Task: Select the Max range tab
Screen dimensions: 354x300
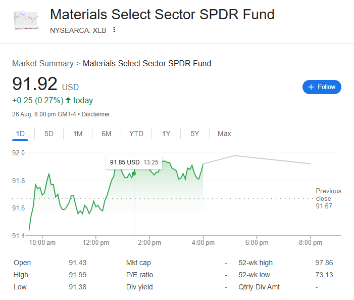Action: coord(224,134)
